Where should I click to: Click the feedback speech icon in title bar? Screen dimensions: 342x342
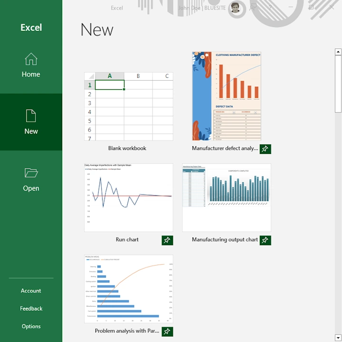pos(253,8)
